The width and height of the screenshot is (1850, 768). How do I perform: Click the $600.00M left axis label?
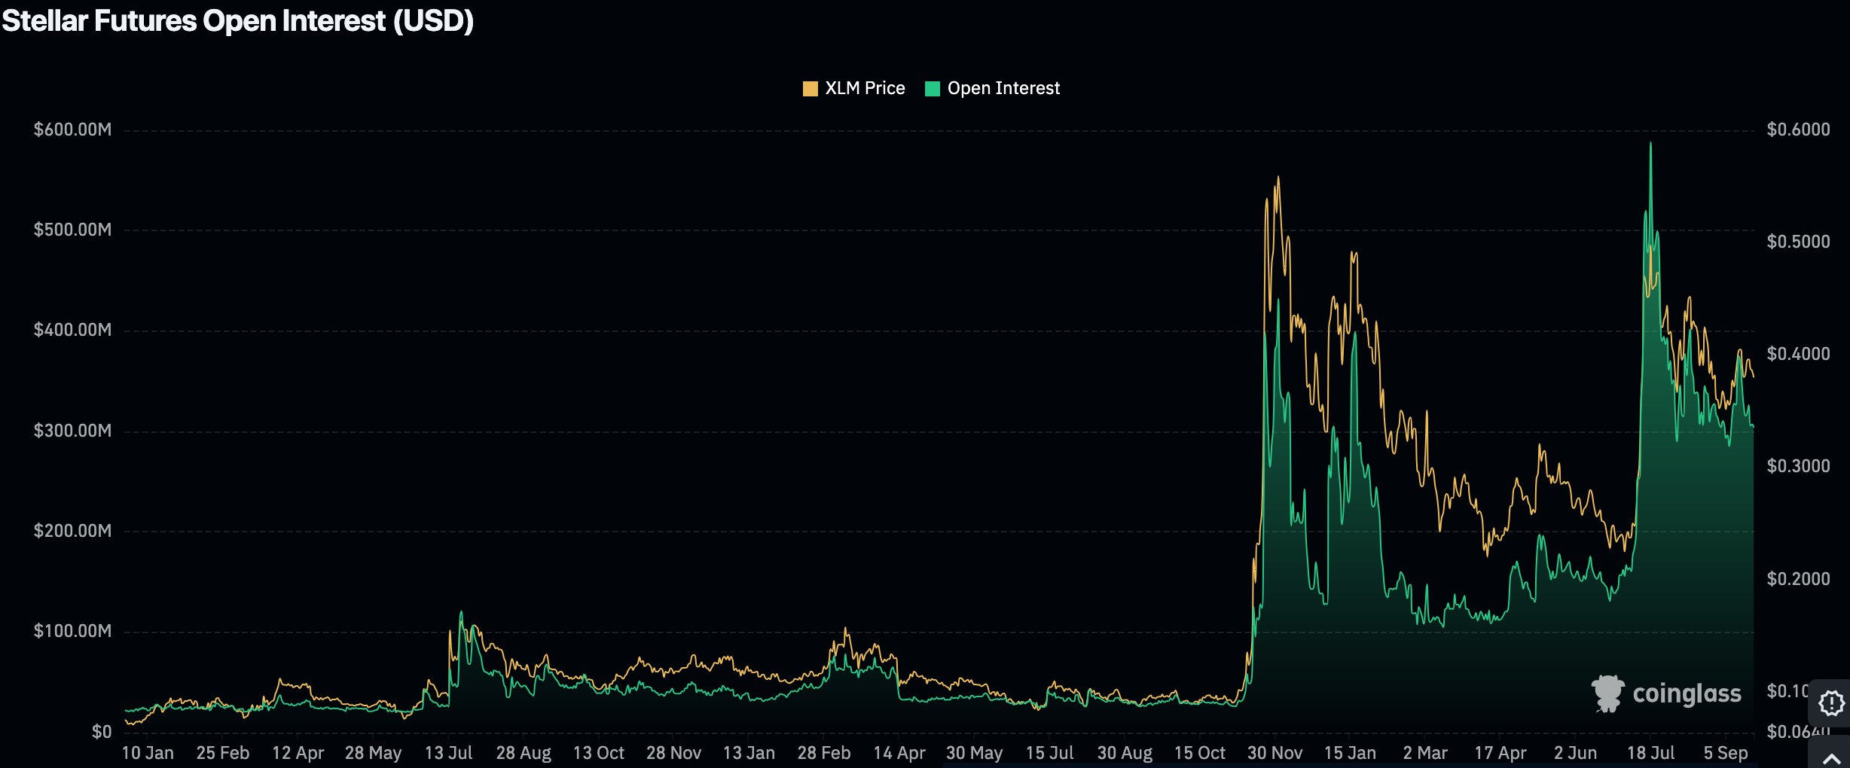coord(72,130)
